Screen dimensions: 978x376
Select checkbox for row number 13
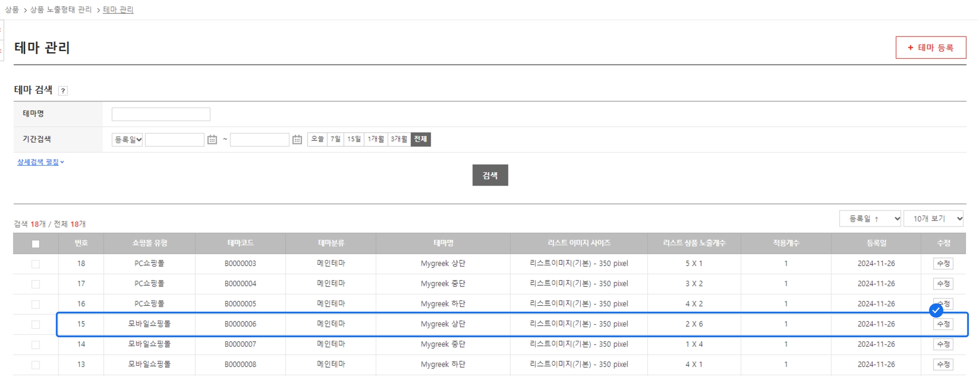coord(36,365)
